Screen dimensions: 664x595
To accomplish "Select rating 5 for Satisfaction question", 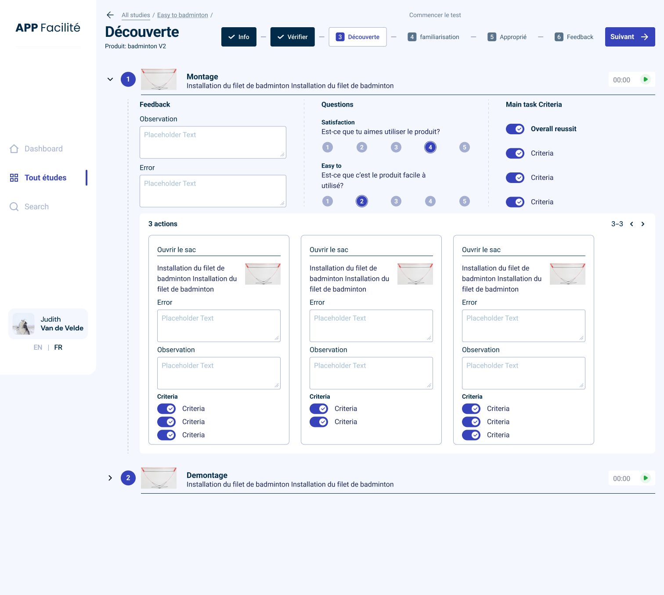I will point(465,147).
